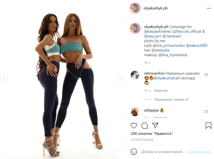Share the post via paper plane icon
This screenshot has width=214, height=159.
pos(155,126)
